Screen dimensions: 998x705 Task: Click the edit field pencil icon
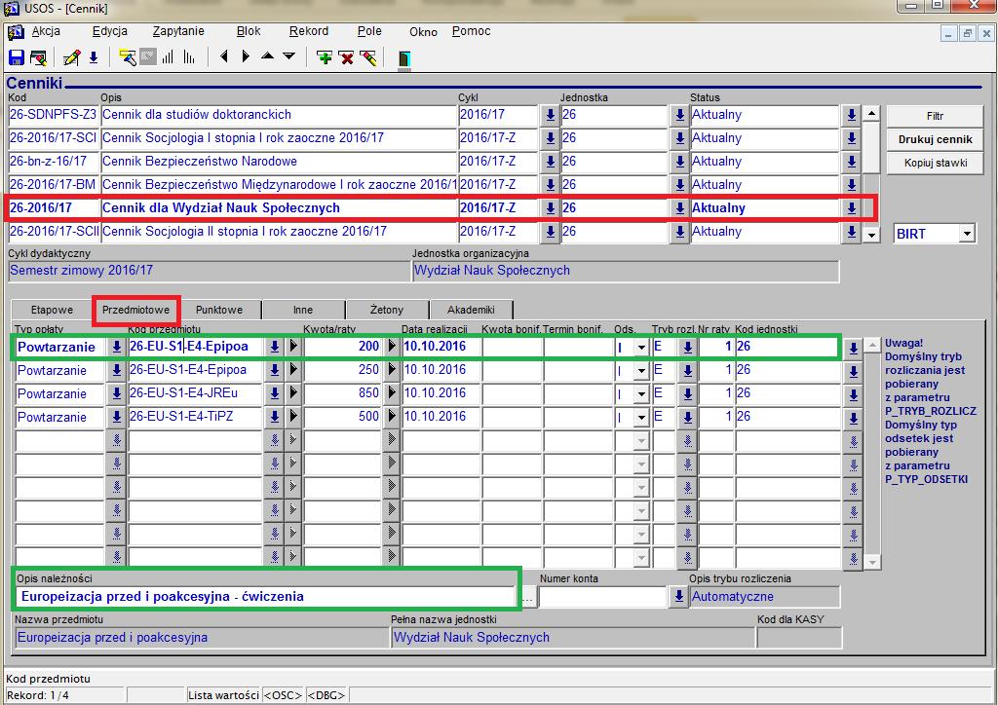coord(71,57)
